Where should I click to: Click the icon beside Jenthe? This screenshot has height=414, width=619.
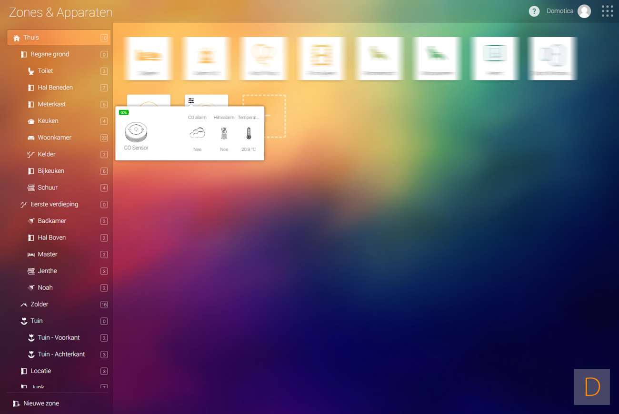(x=31, y=271)
